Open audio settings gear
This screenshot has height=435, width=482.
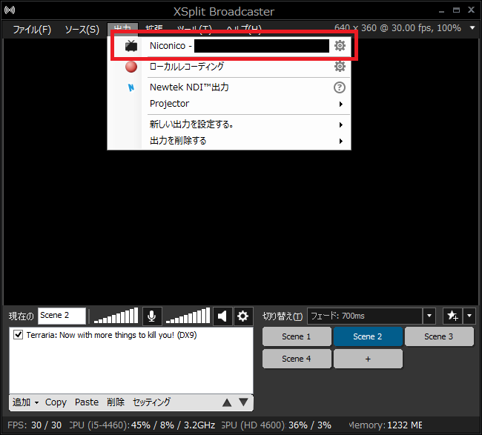point(242,316)
